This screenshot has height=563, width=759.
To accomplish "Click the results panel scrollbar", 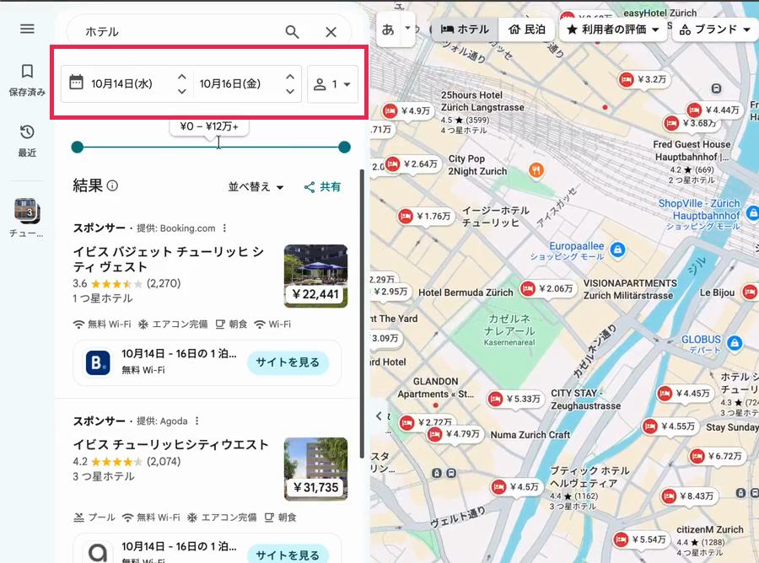I will click(362, 314).
